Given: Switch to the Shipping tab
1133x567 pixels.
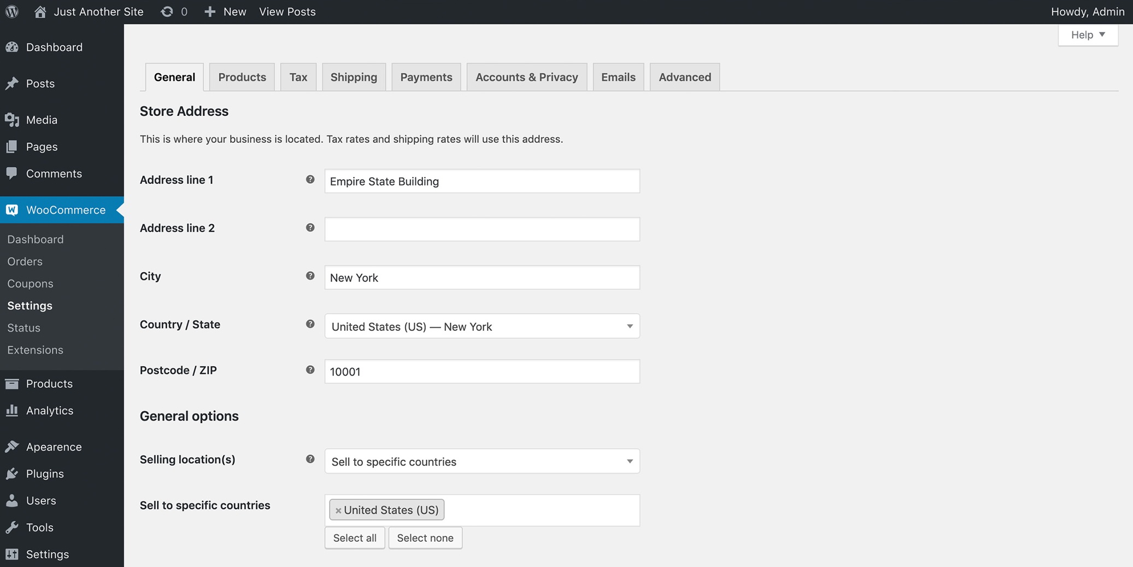Looking at the screenshot, I should click(x=354, y=77).
